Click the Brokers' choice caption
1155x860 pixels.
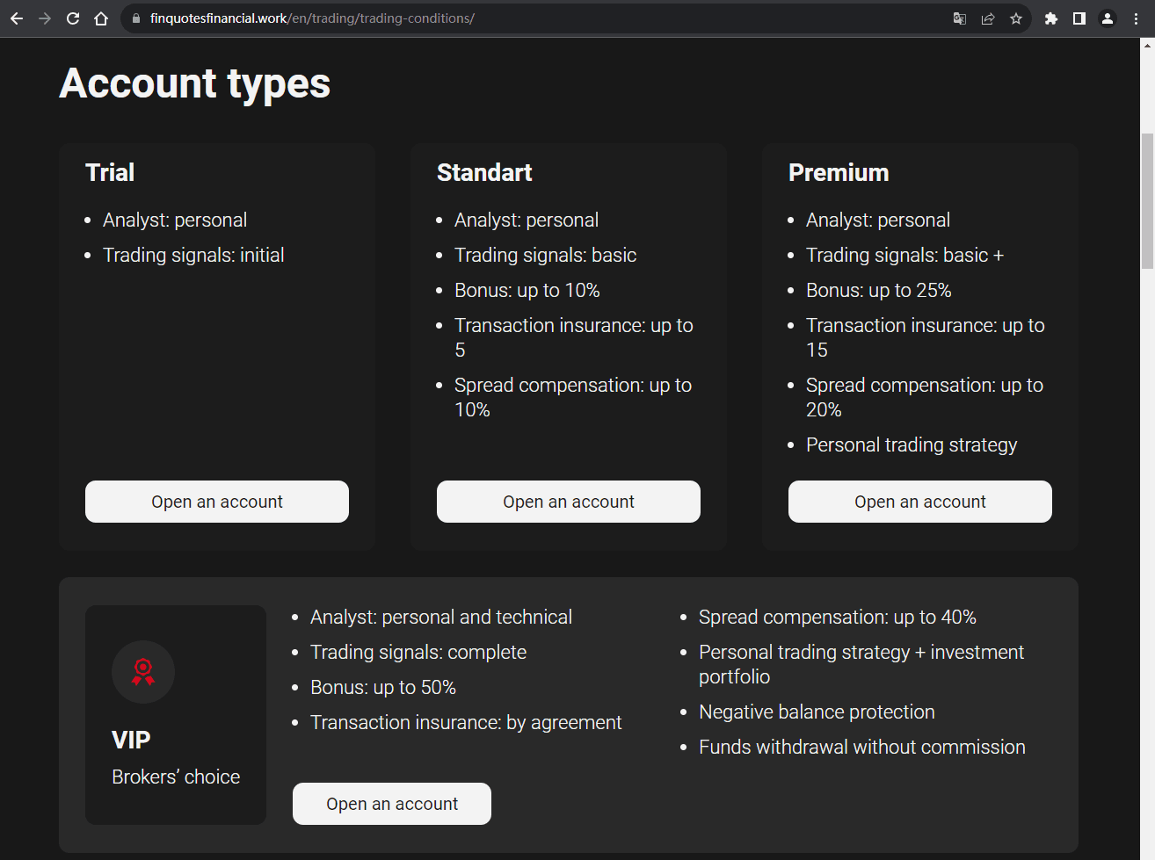point(176,777)
